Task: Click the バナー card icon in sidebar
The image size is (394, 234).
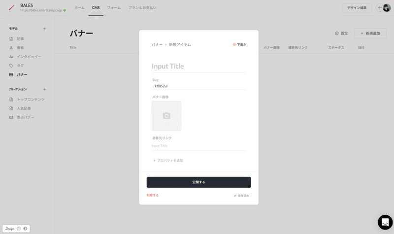Action: 11,75
